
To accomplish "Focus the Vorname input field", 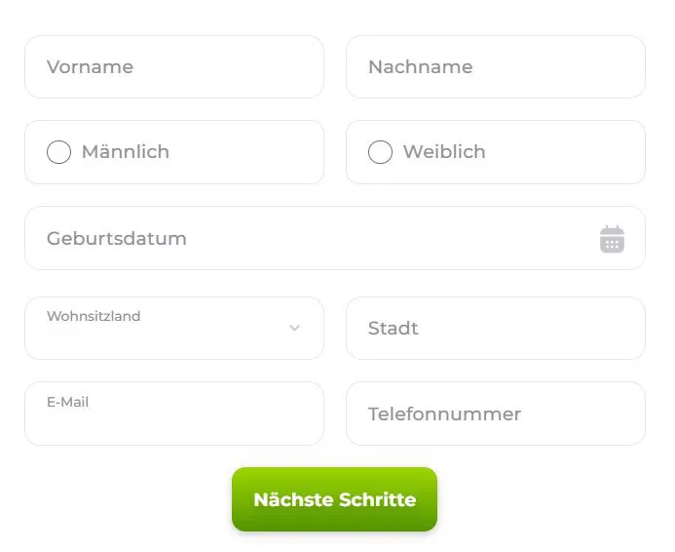I will tap(174, 66).
